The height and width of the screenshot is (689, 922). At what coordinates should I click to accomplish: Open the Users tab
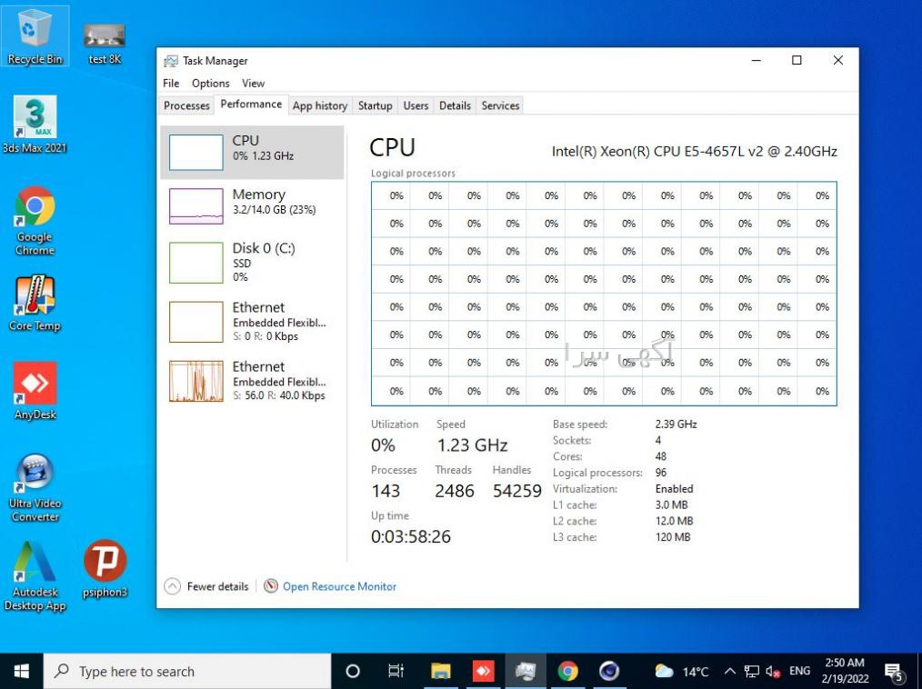(x=416, y=105)
